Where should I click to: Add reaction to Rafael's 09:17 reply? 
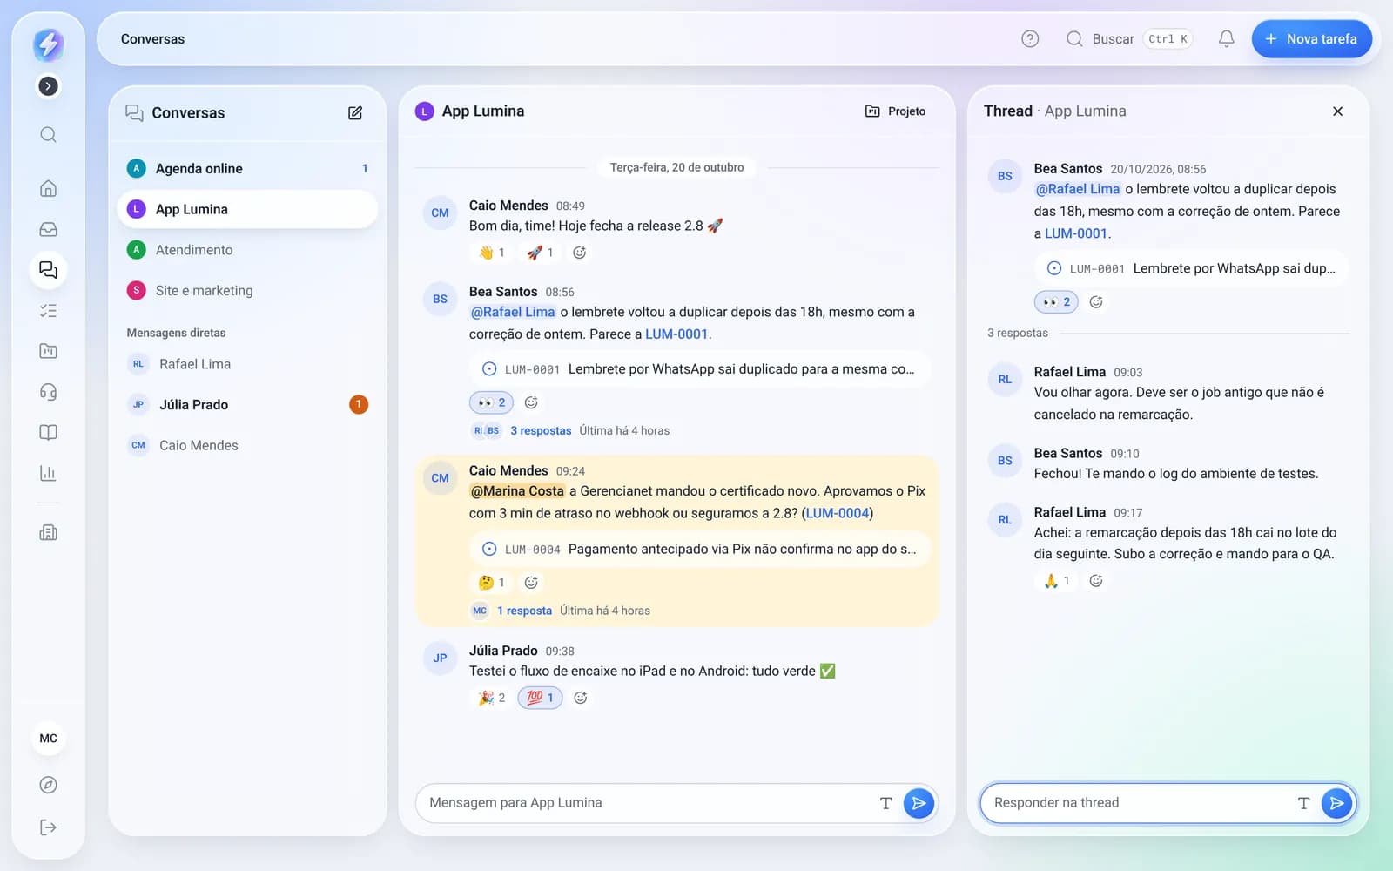[1096, 581]
